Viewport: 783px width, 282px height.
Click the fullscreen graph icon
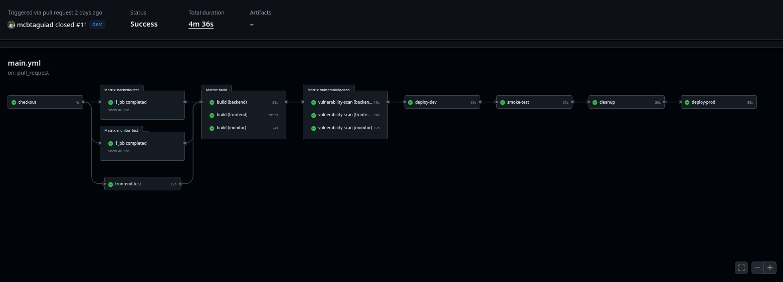pos(741,267)
